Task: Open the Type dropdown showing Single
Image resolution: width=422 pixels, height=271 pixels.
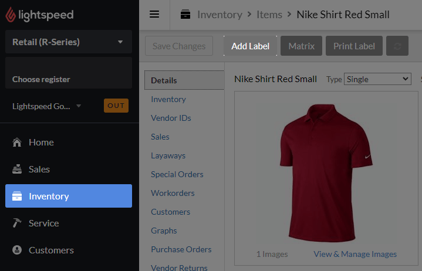Action: coord(377,79)
